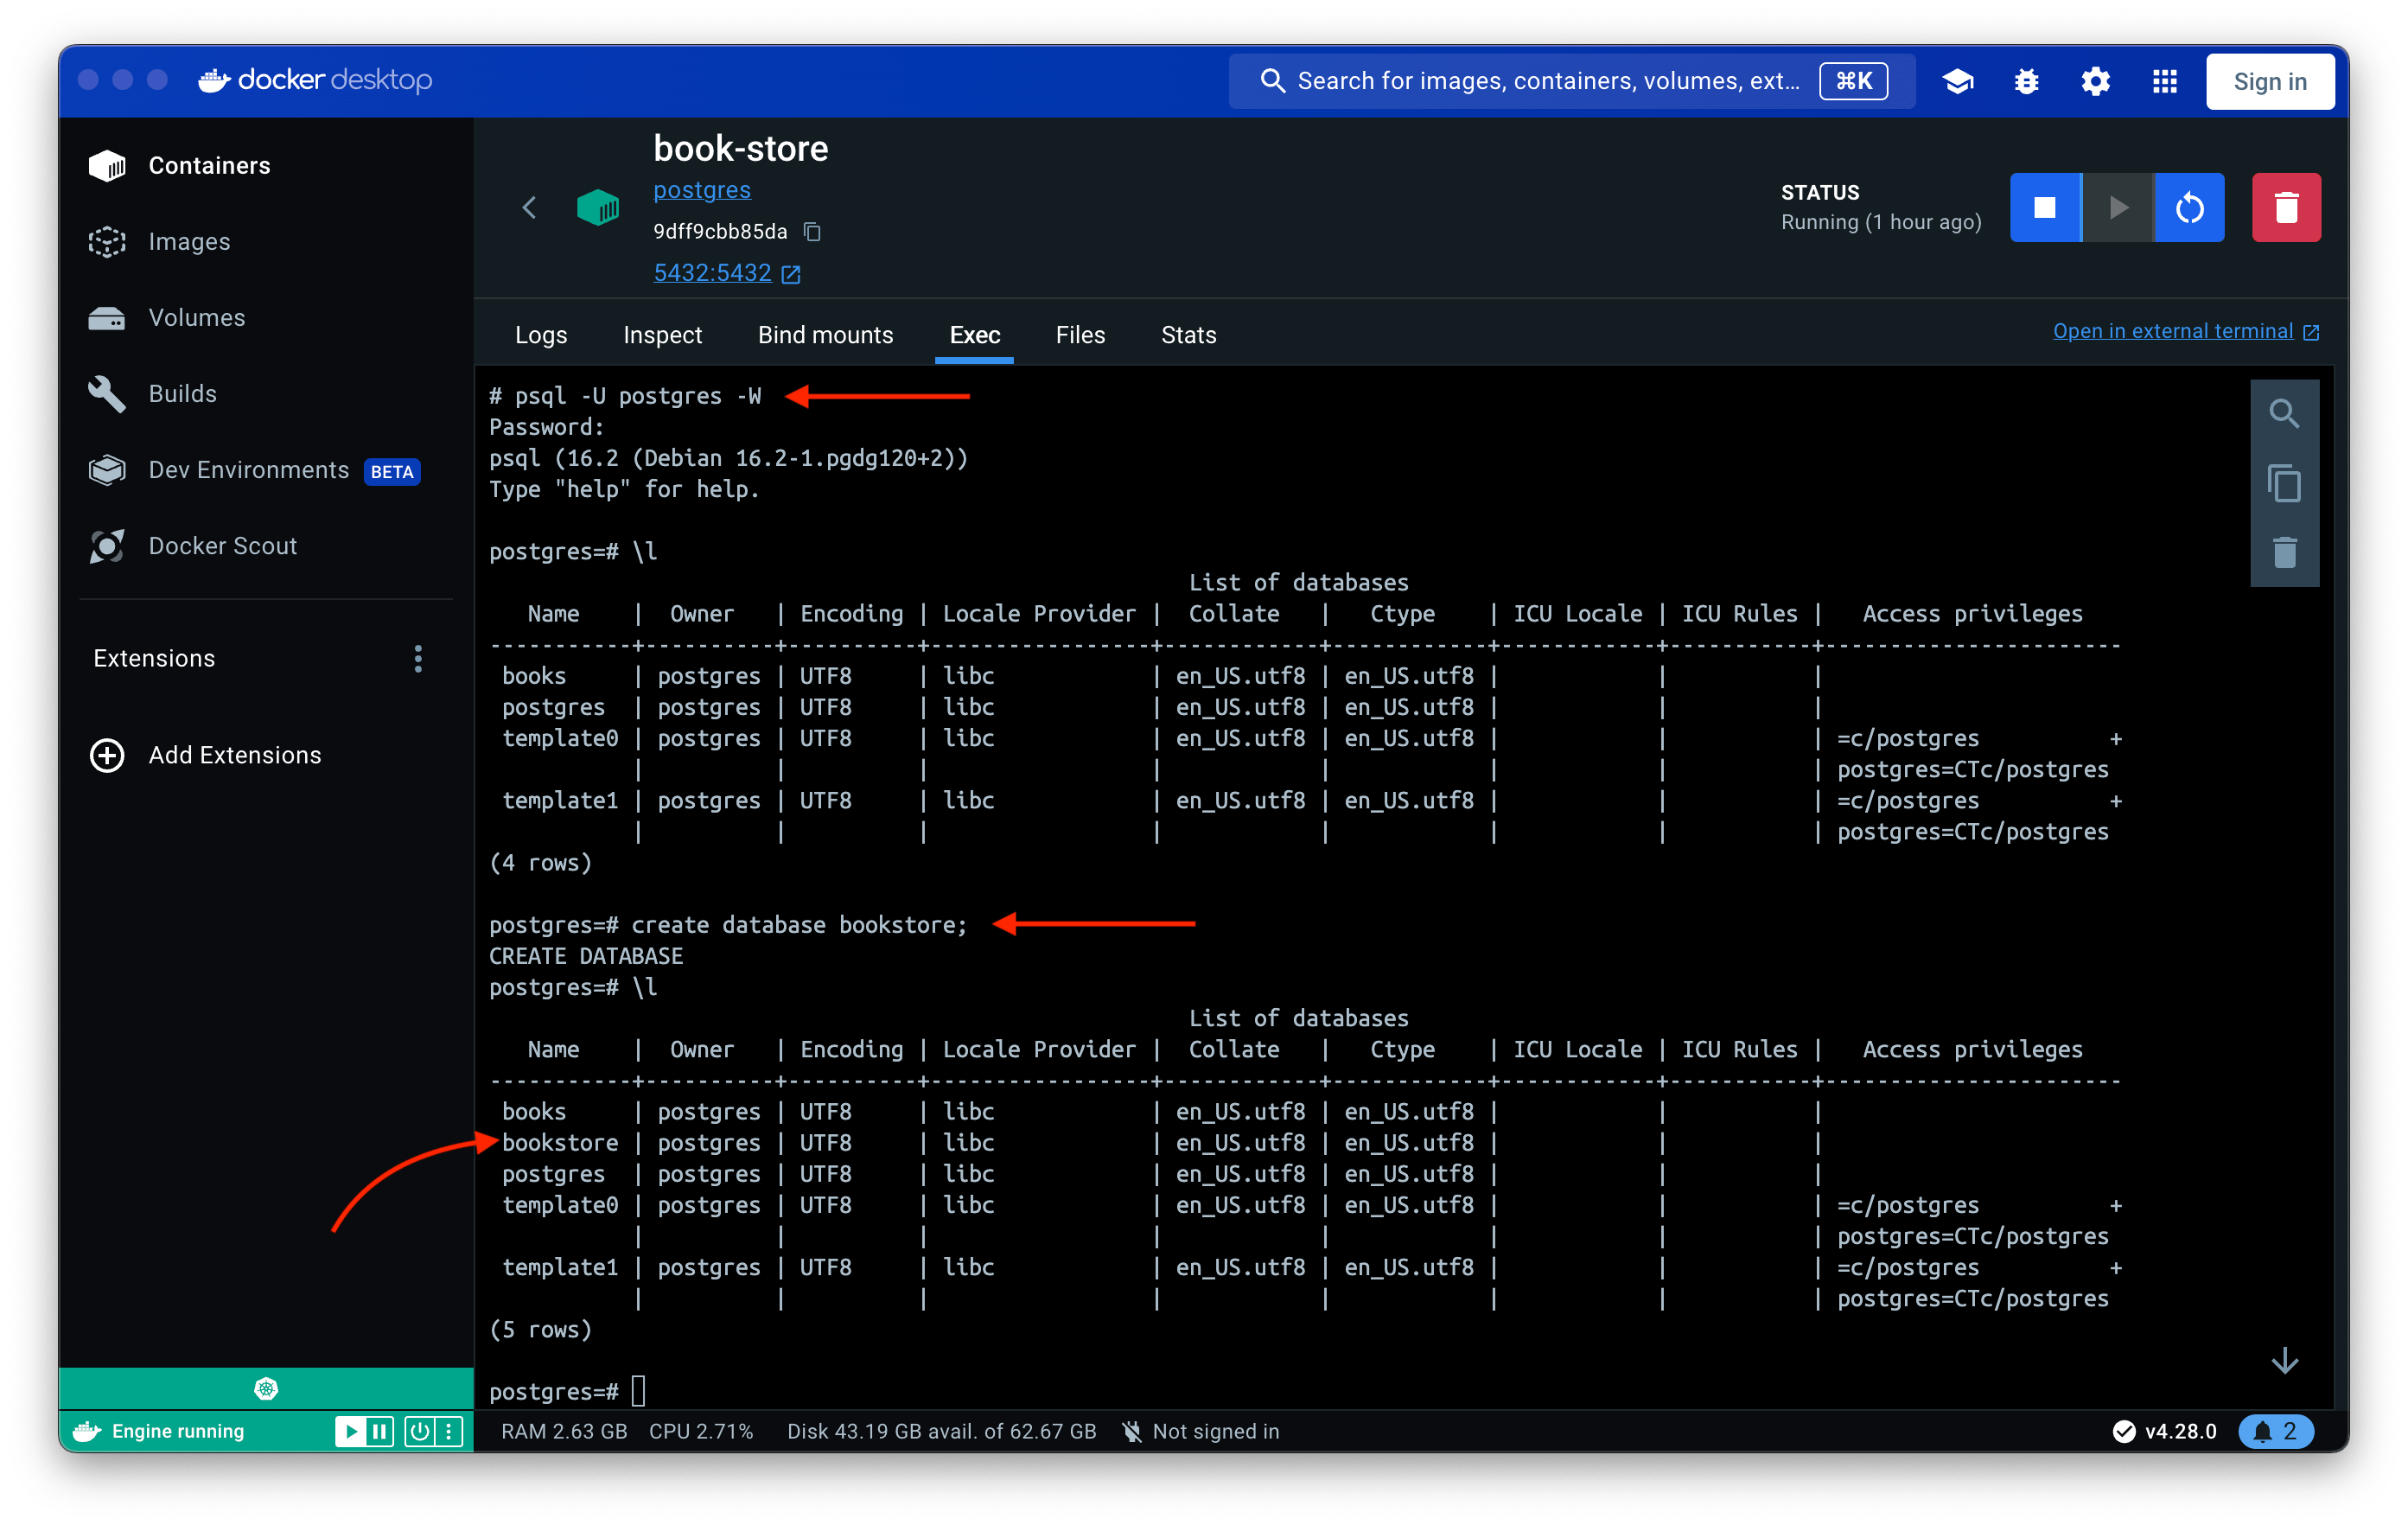Open Docker Scout from the sidebar

tap(222, 546)
